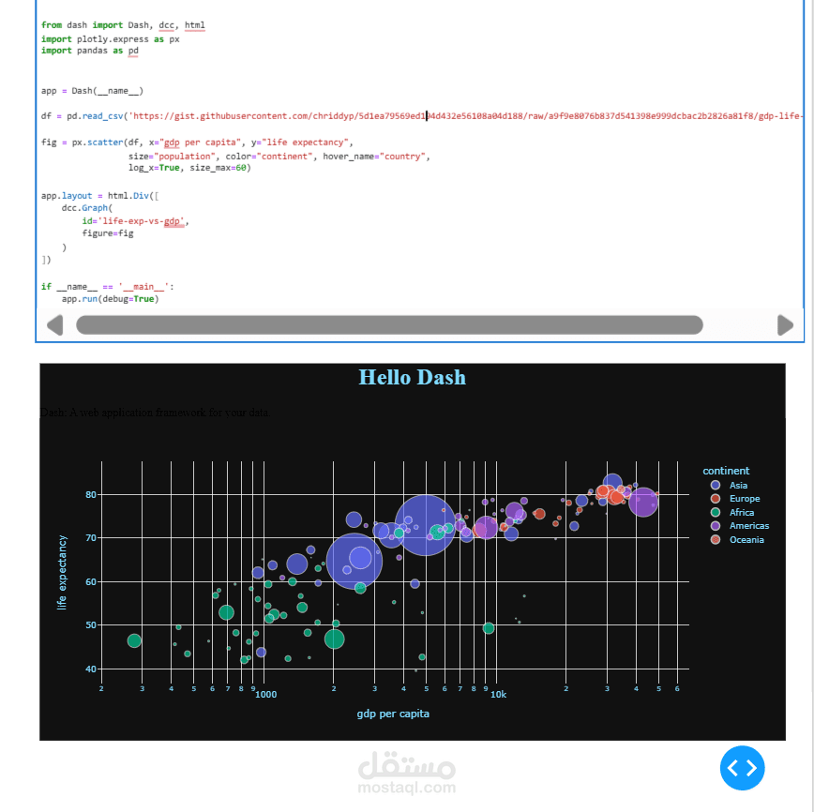Toggle the Asia legend entry
The width and height of the screenshot is (814, 812).
pos(730,485)
